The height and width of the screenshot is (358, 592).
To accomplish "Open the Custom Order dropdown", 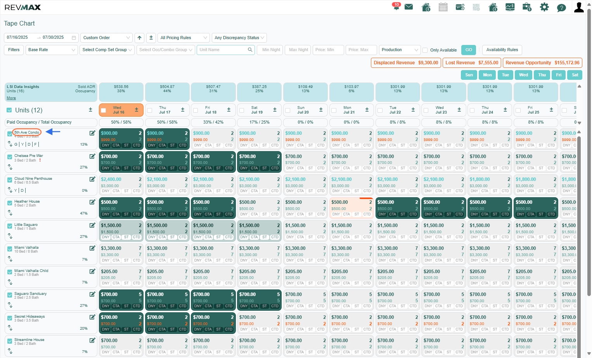I will pos(107,38).
